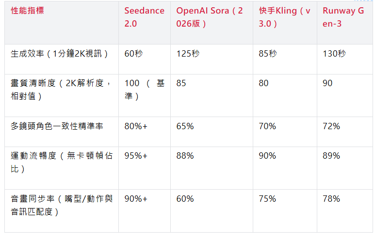Select Seedance's 80%+ consistency cell
This screenshot has width=375, height=238.
click(x=136, y=126)
